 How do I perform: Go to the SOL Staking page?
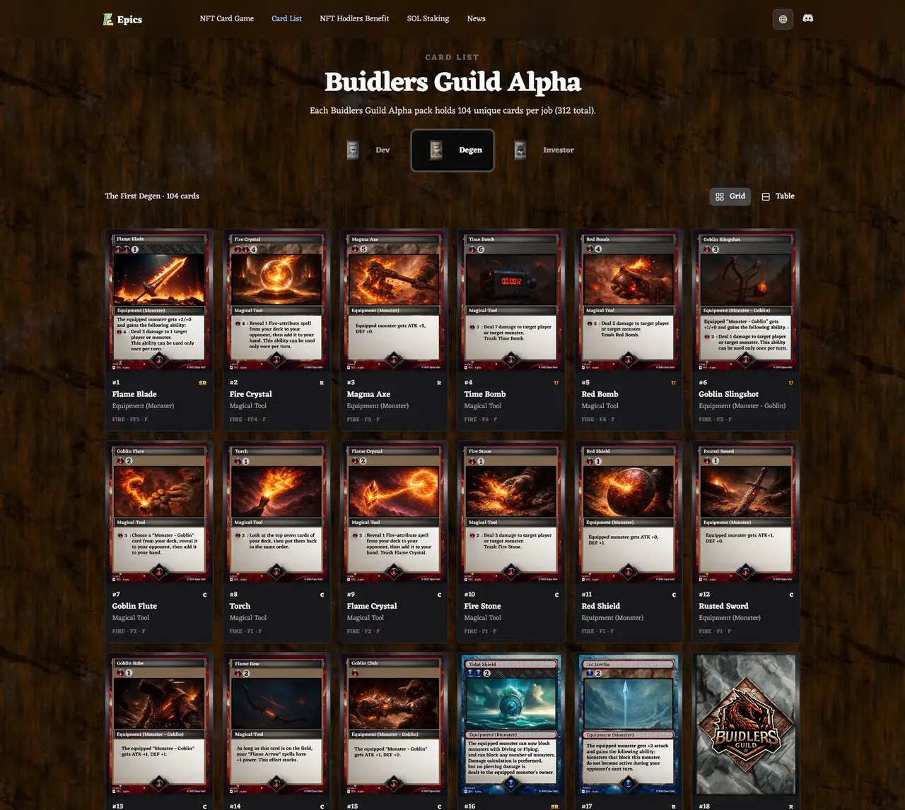428,18
